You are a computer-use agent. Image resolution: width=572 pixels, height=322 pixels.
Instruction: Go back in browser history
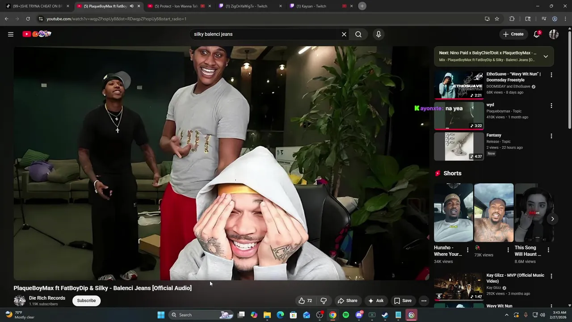click(7, 19)
